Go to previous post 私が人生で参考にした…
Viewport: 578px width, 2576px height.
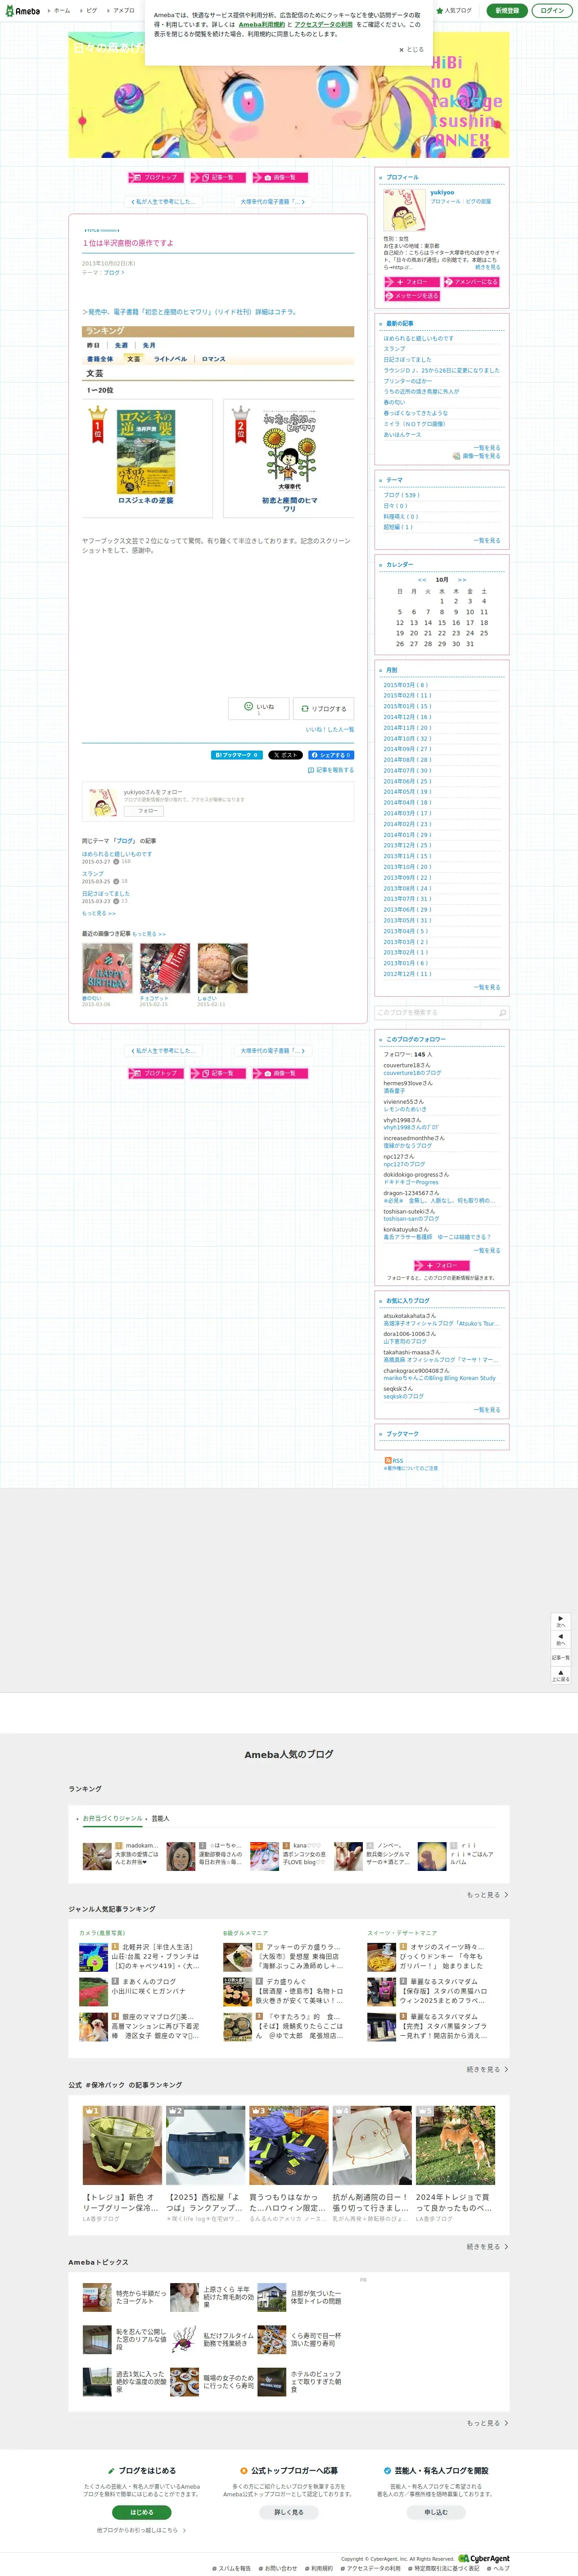pyautogui.click(x=164, y=202)
